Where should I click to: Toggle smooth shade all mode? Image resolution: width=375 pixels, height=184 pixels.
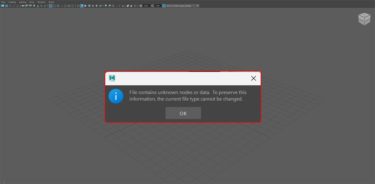pyautogui.click(x=82, y=6)
